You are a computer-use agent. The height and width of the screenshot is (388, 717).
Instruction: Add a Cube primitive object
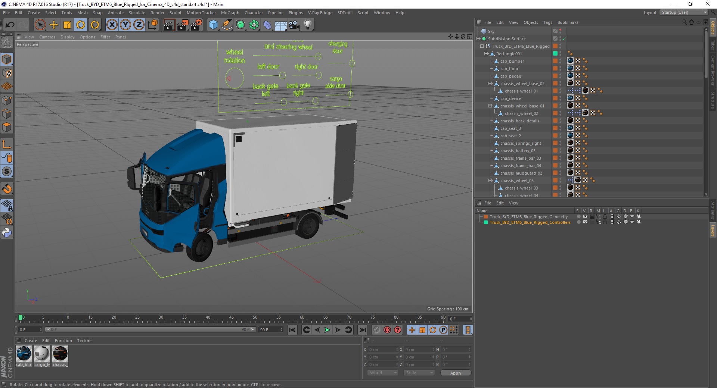[x=213, y=25]
